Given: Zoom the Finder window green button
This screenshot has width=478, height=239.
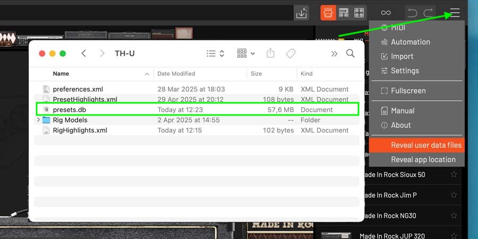Looking at the screenshot, I should tap(63, 54).
